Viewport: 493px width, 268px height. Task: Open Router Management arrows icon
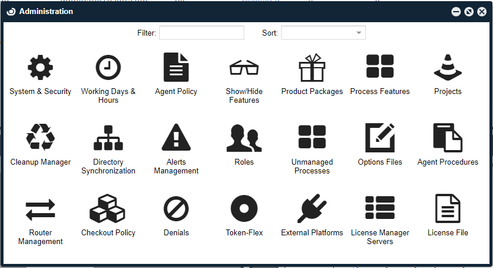pos(40,209)
